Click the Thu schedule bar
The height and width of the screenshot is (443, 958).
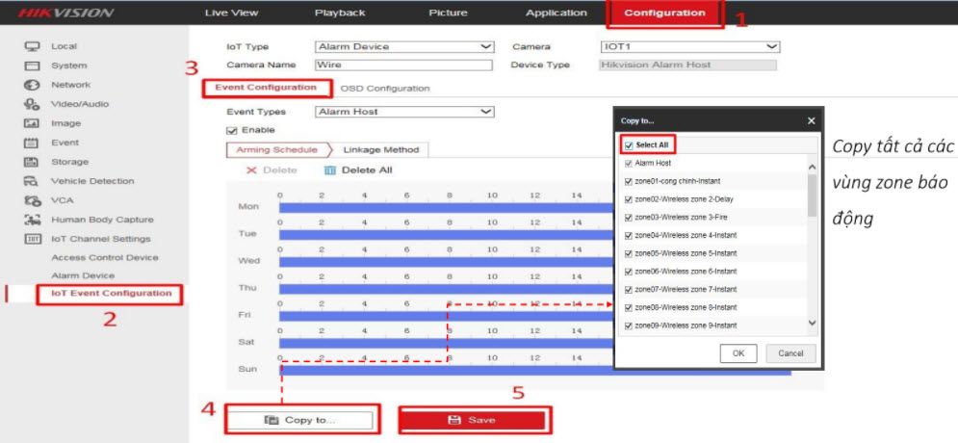tap(446, 289)
